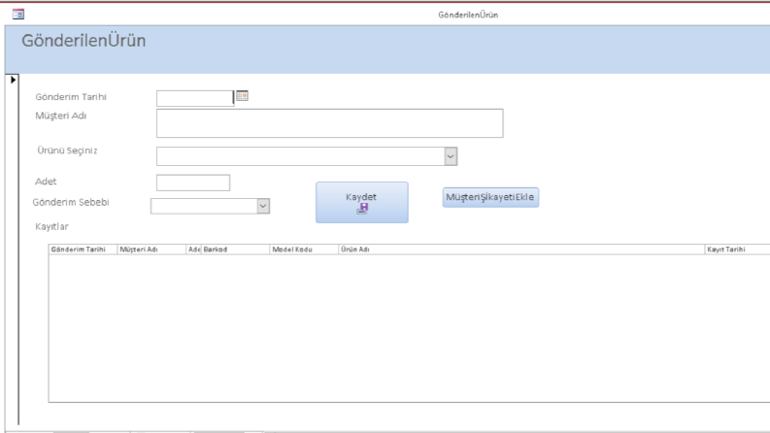The height and width of the screenshot is (433, 770).
Task: Click the Adet quantity field
Action: pyautogui.click(x=193, y=183)
